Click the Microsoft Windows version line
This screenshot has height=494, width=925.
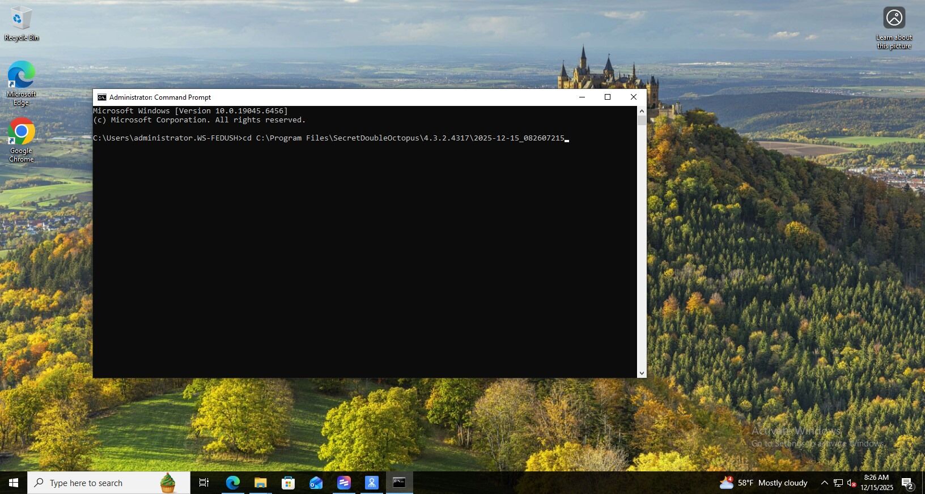pyautogui.click(x=190, y=111)
